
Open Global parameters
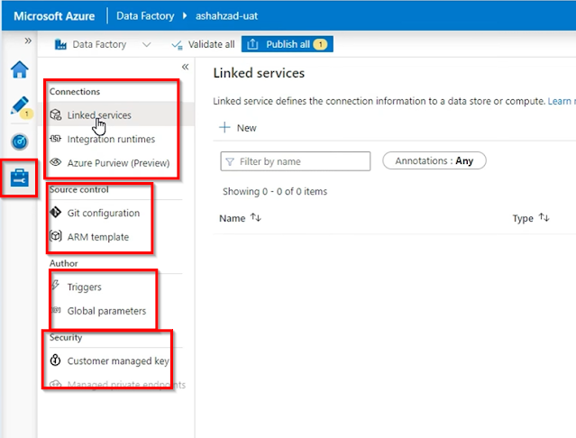coord(106,311)
